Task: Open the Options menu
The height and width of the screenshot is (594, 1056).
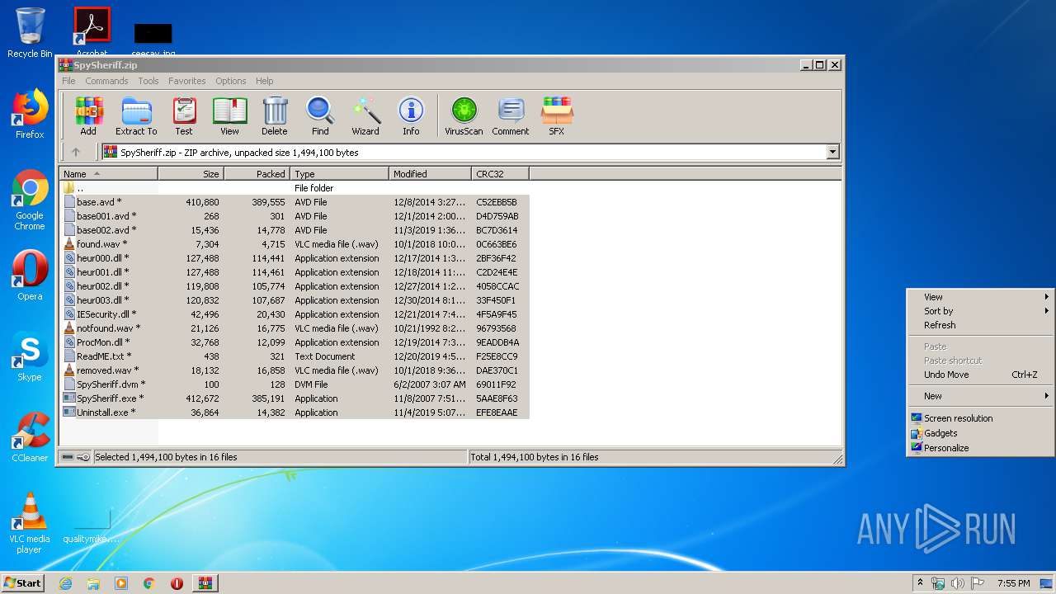Action: (231, 81)
